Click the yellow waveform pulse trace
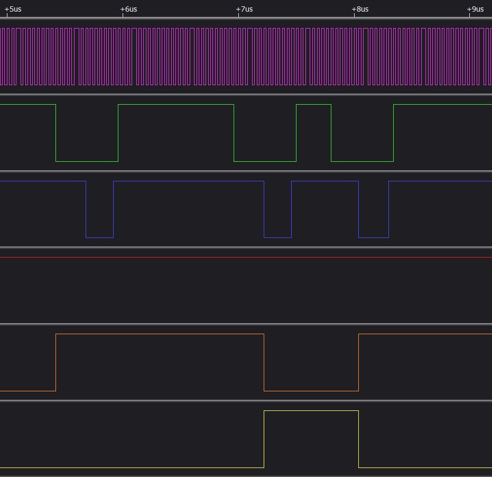 (246, 439)
